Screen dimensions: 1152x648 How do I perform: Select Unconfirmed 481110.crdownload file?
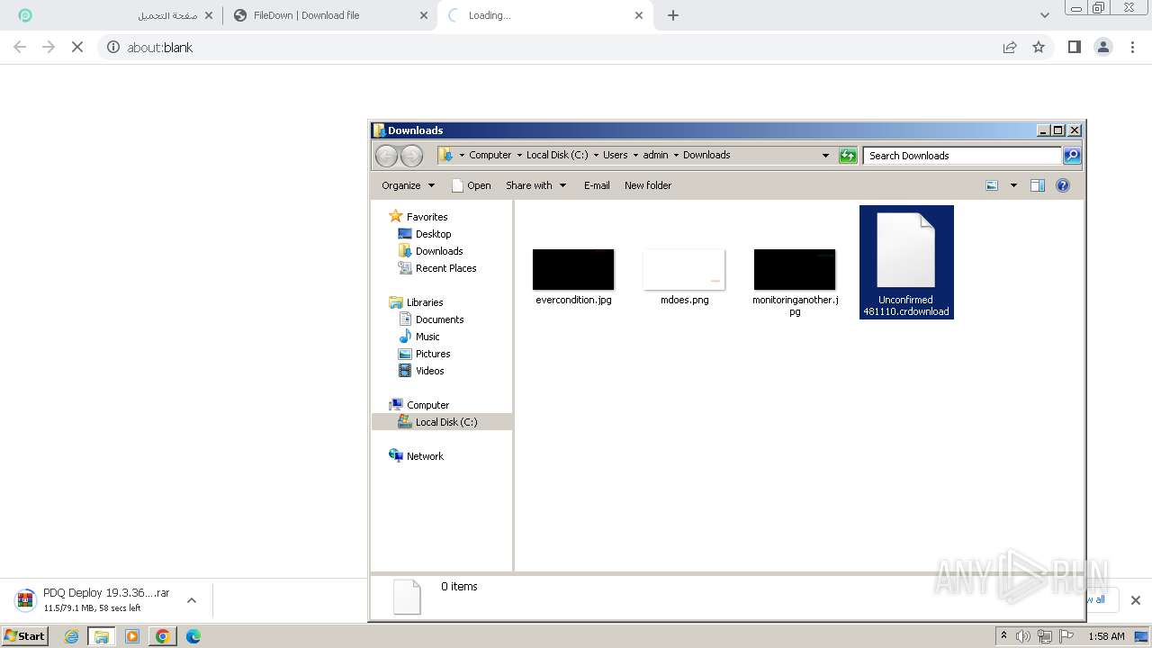(x=906, y=262)
